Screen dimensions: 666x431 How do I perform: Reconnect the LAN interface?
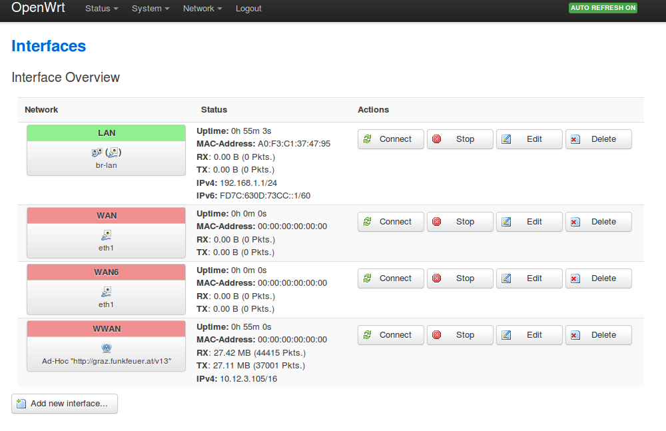click(390, 139)
